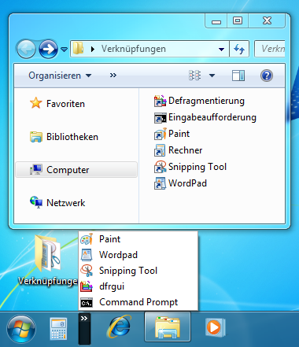The width and height of the screenshot is (299, 347).
Task: Click the Computer icon in navigation pane
Action: pos(36,170)
